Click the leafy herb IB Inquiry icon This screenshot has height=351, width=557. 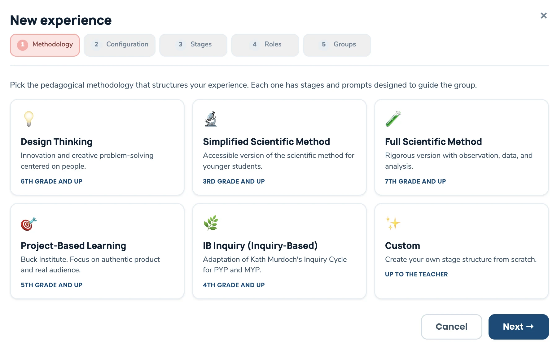211,223
